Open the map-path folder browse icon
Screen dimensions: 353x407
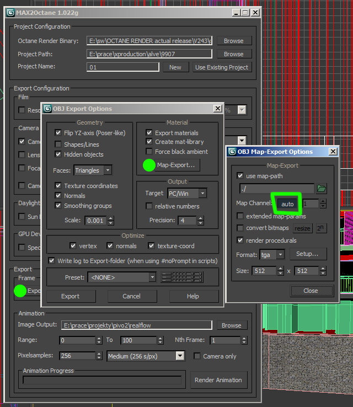coord(322,189)
